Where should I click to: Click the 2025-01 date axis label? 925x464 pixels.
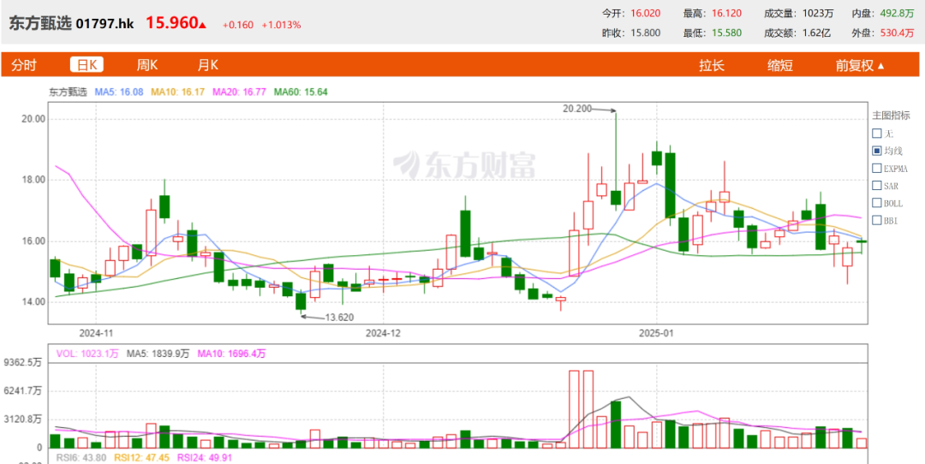(655, 333)
